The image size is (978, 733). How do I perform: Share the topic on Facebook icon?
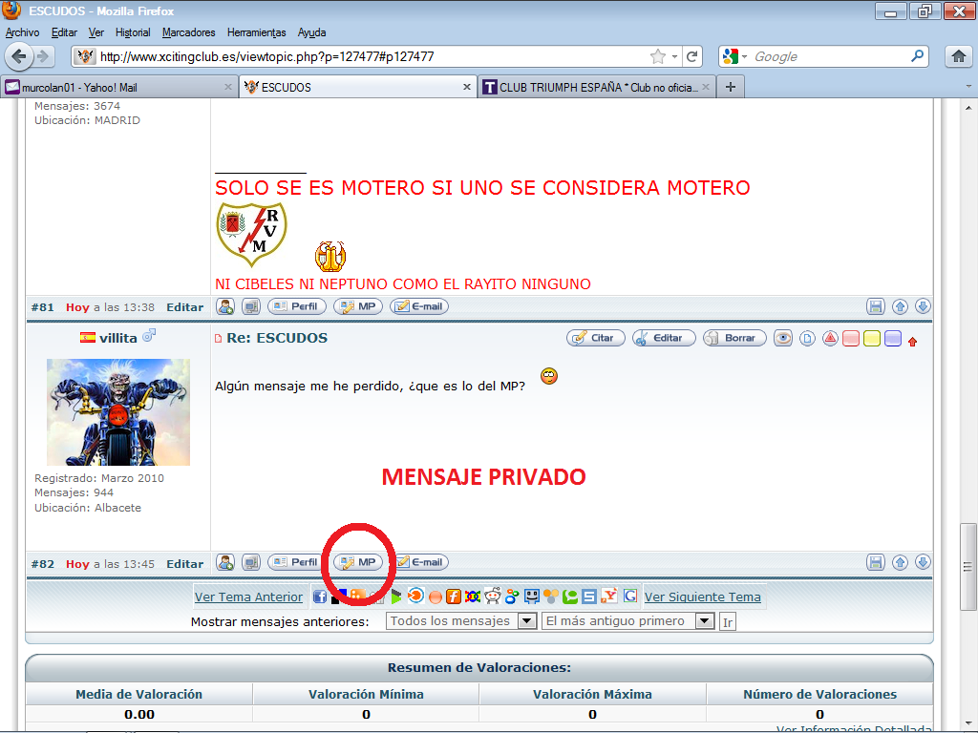click(321, 597)
